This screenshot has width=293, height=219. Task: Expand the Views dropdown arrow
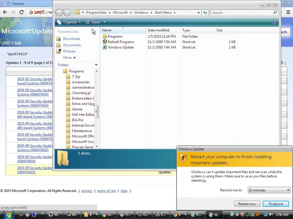click(105, 22)
